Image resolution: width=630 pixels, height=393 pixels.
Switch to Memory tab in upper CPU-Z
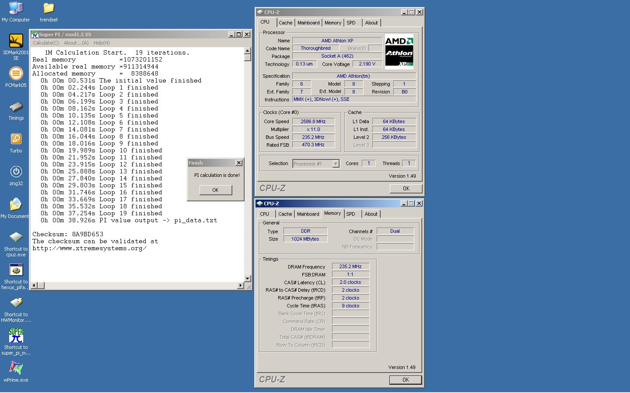pos(333,23)
